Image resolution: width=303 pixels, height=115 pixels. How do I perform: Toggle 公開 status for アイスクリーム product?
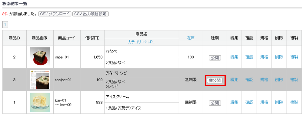(x=215, y=103)
